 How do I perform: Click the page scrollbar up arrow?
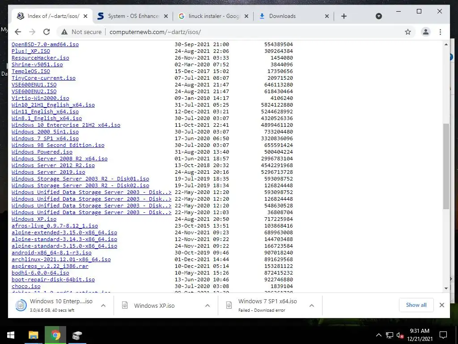(446, 44)
